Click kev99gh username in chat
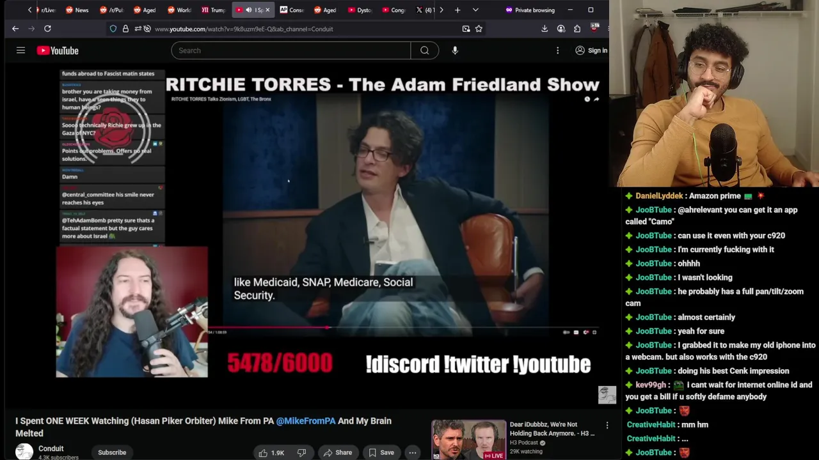Image resolution: width=819 pixels, height=460 pixels. tap(651, 385)
